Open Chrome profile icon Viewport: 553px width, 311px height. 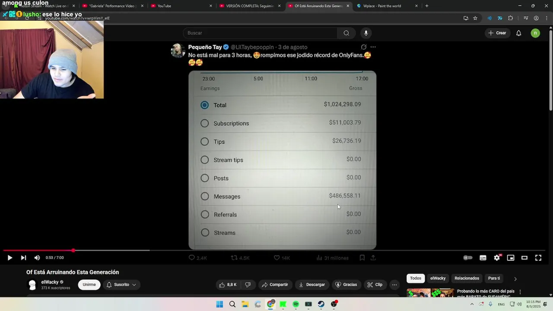click(536, 18)
